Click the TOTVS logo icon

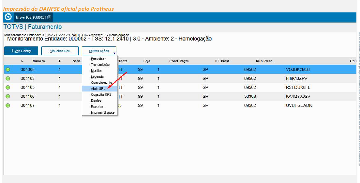point(8,17)
